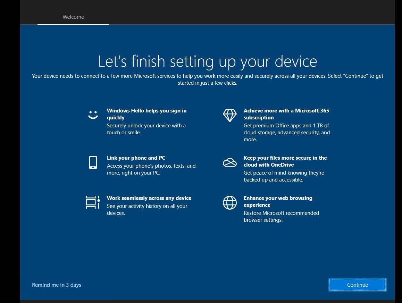This screenshot has height=303, width=402.
Task: Click the restore recommended browser settings text
Action: point(282,216)
